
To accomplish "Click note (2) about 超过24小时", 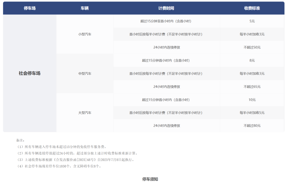I will [x=77, y=153].
